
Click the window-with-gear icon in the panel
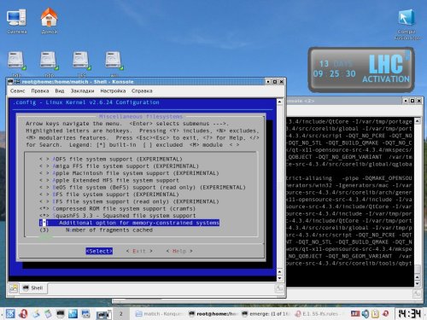pyautogui.click(x=85, y=314)
